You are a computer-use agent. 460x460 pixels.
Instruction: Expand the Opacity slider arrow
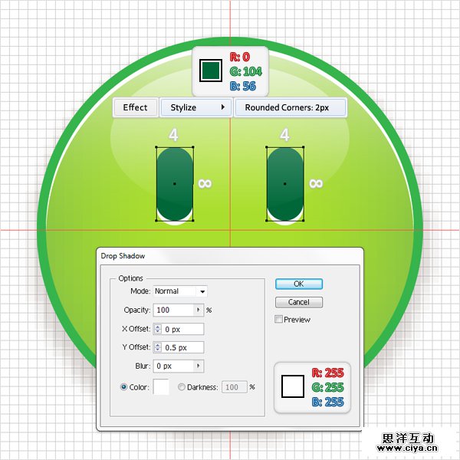(199, 310)
